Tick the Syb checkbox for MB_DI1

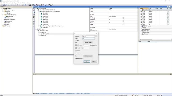pos(168,11)
